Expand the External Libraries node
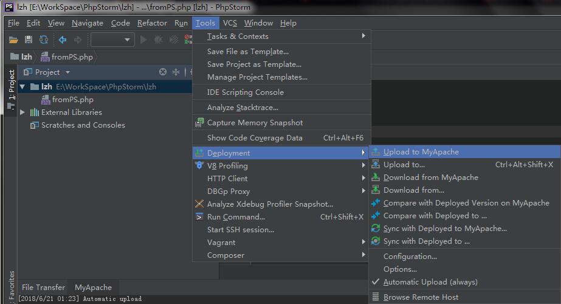The image size is (561, 304). point(22,112)
